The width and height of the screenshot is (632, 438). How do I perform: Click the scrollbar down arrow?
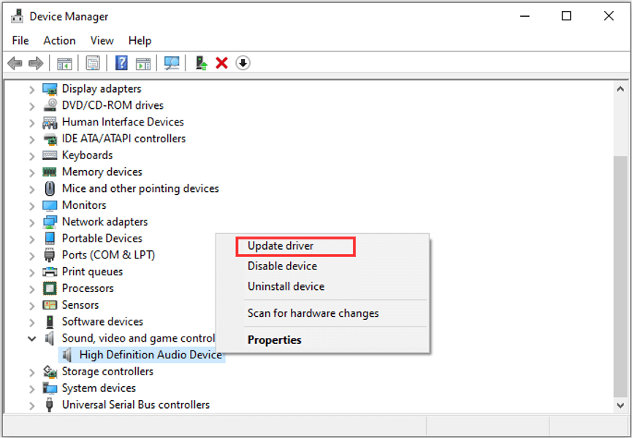620,405
